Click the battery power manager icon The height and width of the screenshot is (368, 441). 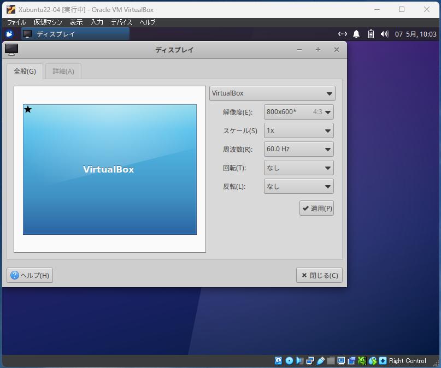[x=371, y=34]
